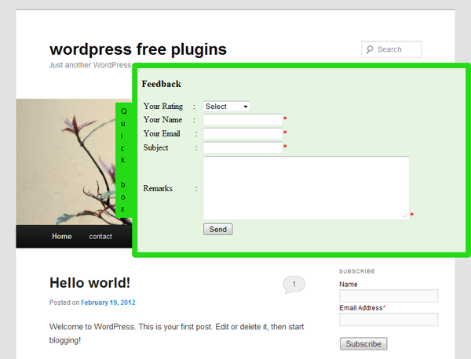This screenshot has width=471, height=359.
Task: Click inside the Remarks text area
Action: [x=306, y=188]
